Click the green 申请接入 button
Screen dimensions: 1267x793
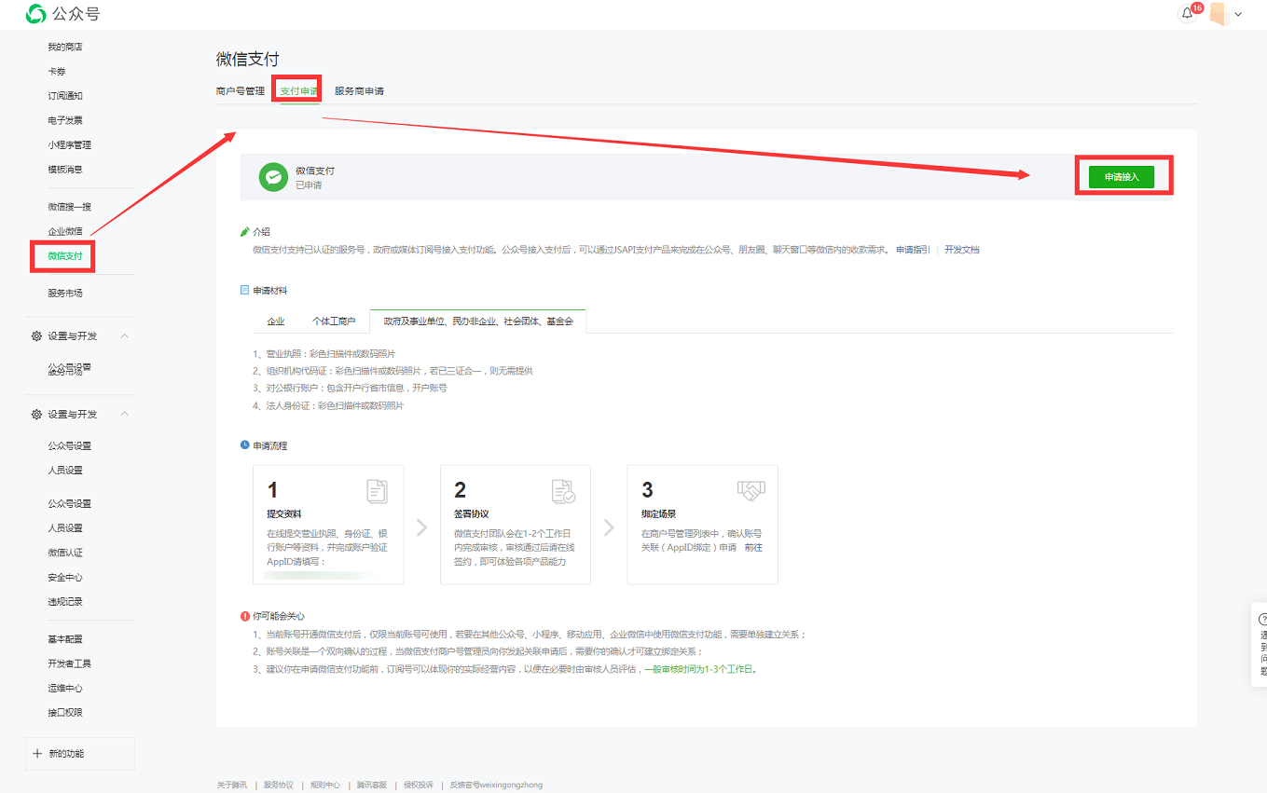click(x=1122, y=177)
